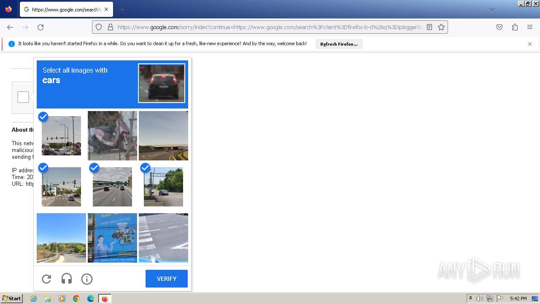Deselect the street crosswalk tile with traffic lights
The height and width of the screenshot is (304, 540).
click(61, 187)
